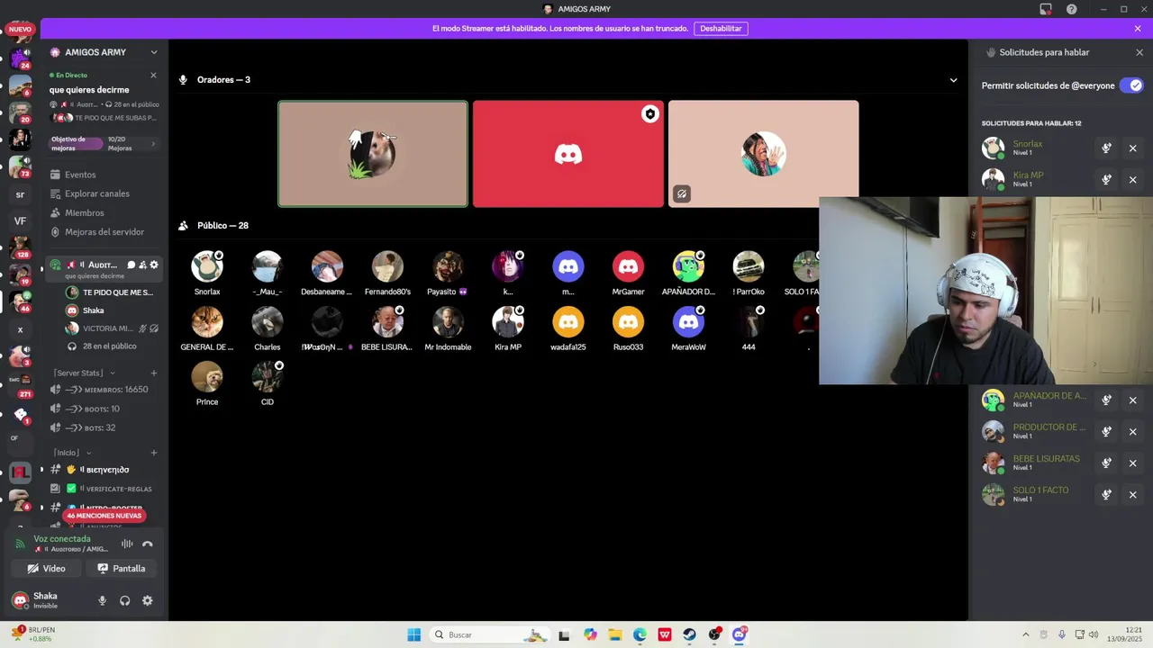The width and height of the screenshot is (1153, 648).
Task: Accept SOLO 1 FACTO speak request
Action: pos(1106,494)
